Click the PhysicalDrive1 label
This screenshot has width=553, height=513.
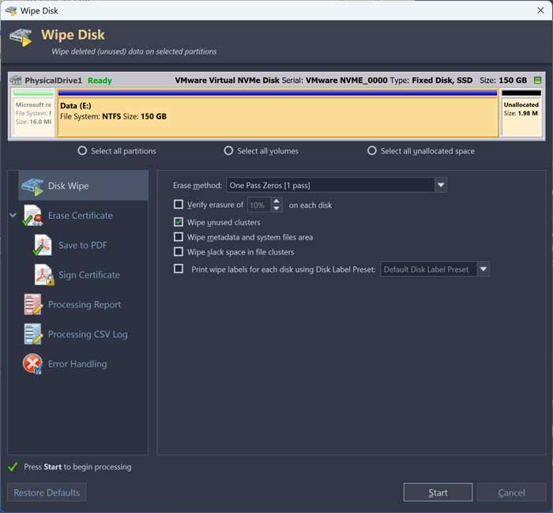pos(53,81)
